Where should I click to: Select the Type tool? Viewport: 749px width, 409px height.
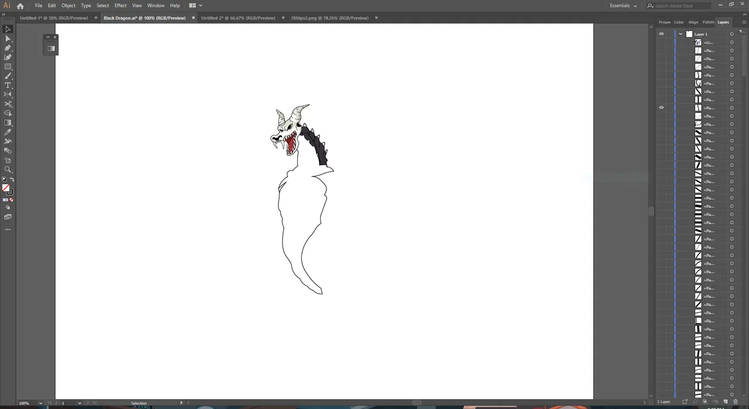point(8,85)
